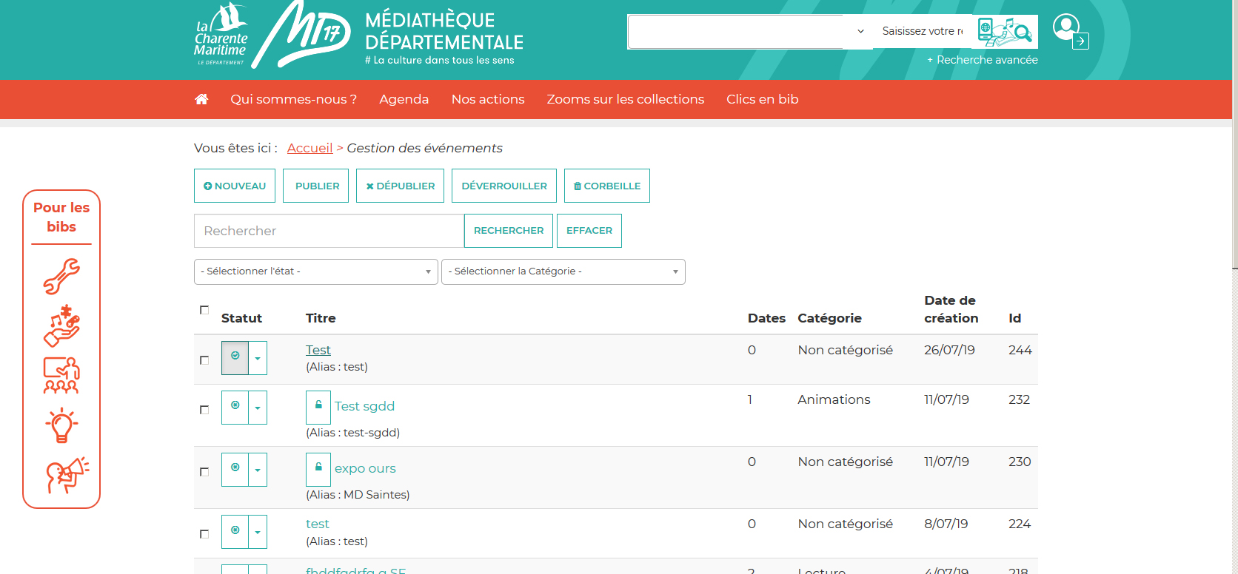Click the RECHERCHER button
Viewport: 1238px width, 574px height.
click(509, 231)
